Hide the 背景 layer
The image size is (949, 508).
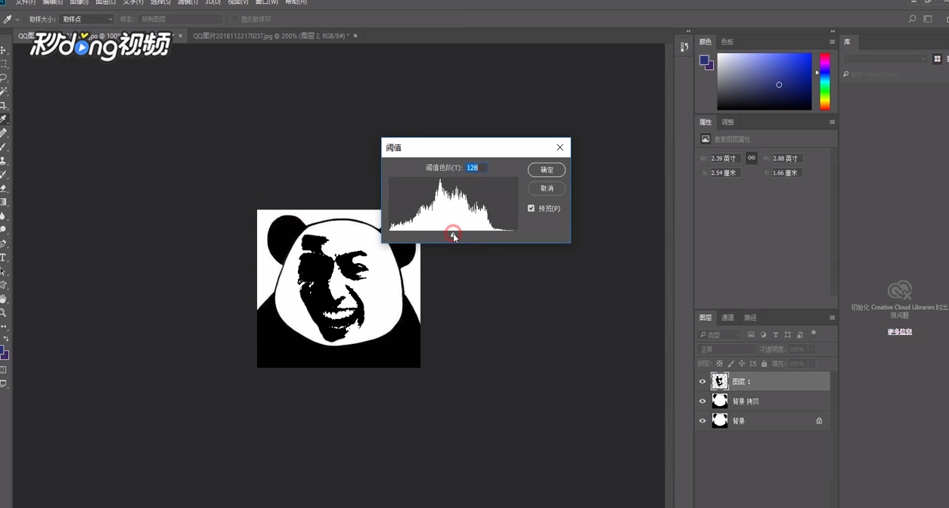pyautogui.click(x=702, y=421)
